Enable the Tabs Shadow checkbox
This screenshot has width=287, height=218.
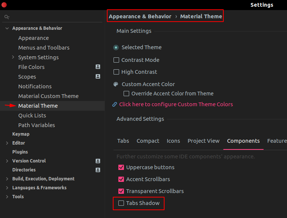tap(121, 203)
